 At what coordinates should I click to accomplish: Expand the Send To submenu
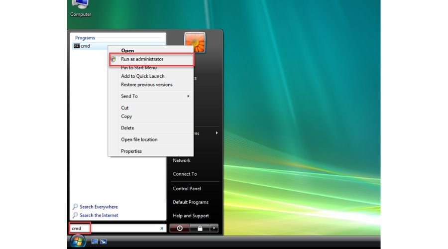[x=150, y=96]
